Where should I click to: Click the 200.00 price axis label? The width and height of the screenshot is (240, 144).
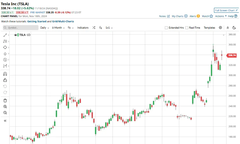point(232,126)
